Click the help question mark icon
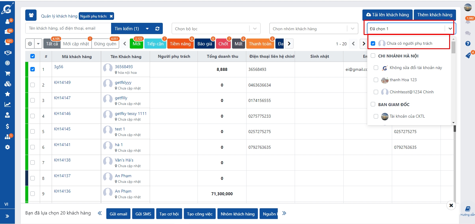The width and height of the screenshot is (475, 224). pyautogui.click(x=468, y=44)
